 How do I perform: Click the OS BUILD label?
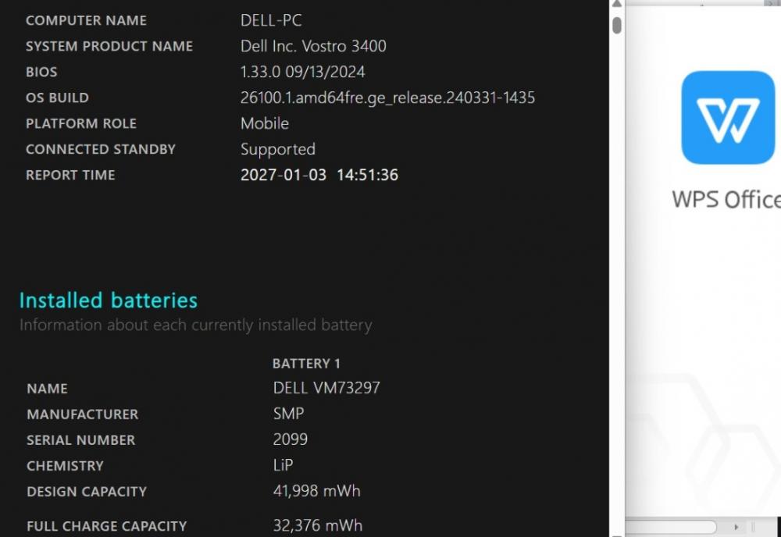click(57, 98)
